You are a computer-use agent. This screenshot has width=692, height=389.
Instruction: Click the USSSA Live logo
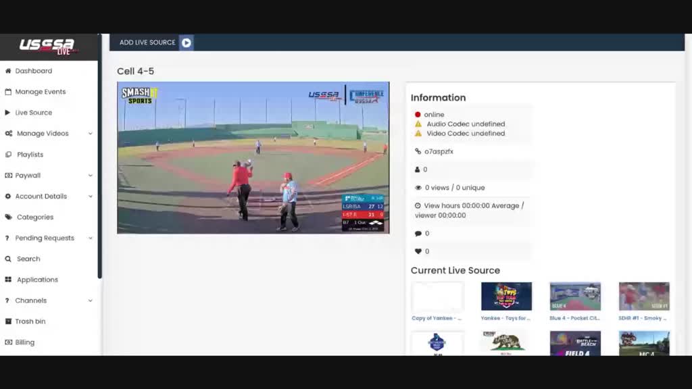(x=48, y=47)
